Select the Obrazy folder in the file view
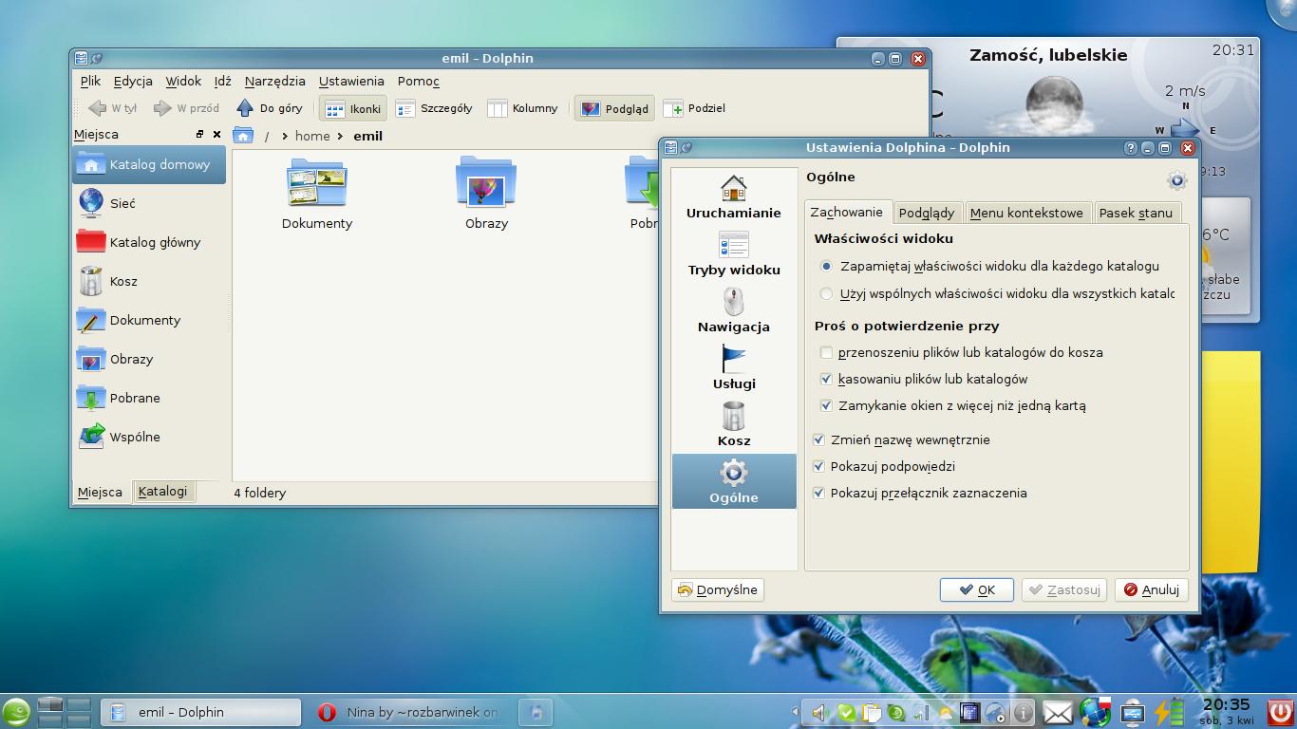1297x729 pixels. pos(486,195)
